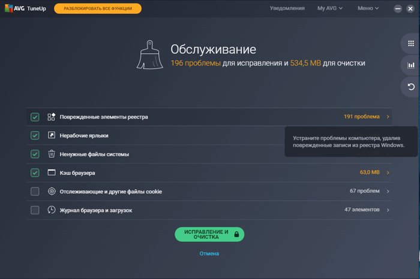Image resolution: width=420 pixels, height=279 pixels.
Task: Expand the 63,0 MB browser cache chevron
Action: [x=388, y=172]
